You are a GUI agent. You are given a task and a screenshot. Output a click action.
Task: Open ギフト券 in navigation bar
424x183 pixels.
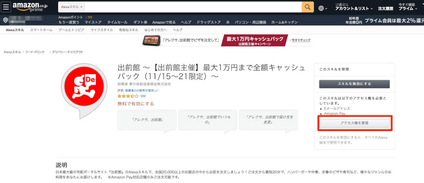140,22
